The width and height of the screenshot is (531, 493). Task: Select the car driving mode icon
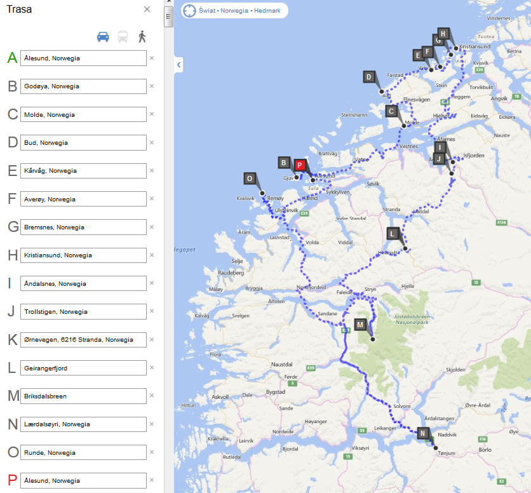103,37
